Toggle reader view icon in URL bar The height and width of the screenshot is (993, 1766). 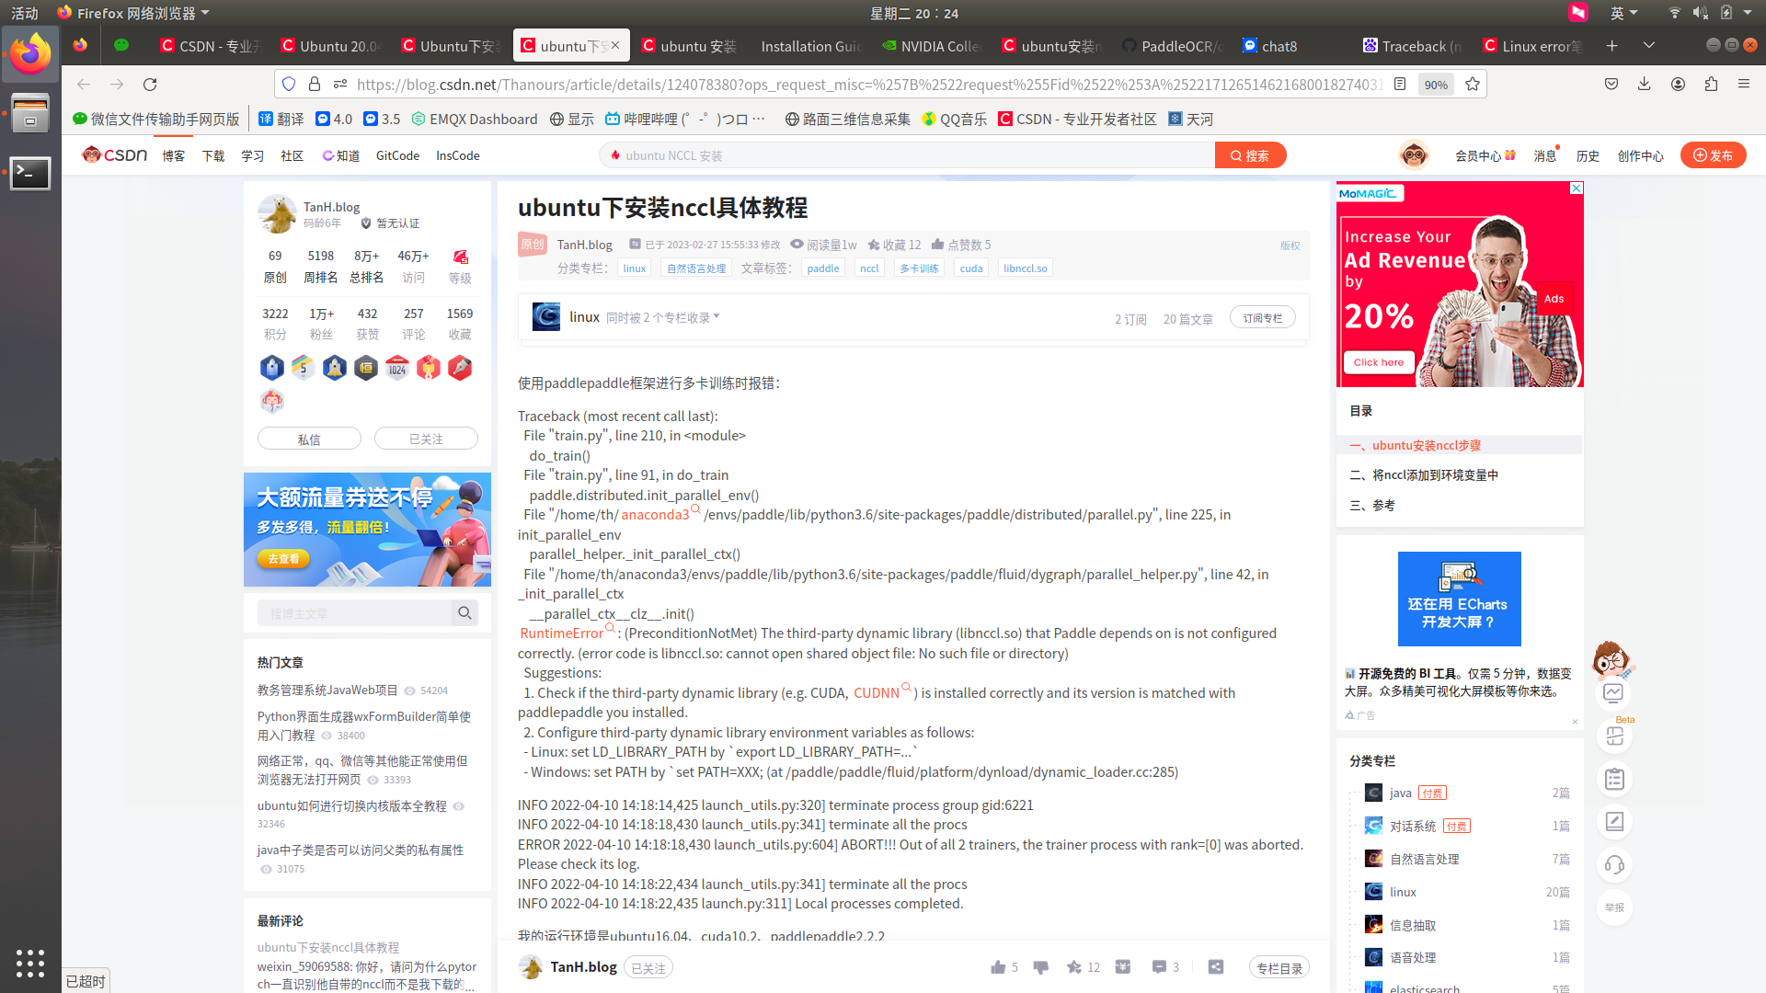(1400, 85)
